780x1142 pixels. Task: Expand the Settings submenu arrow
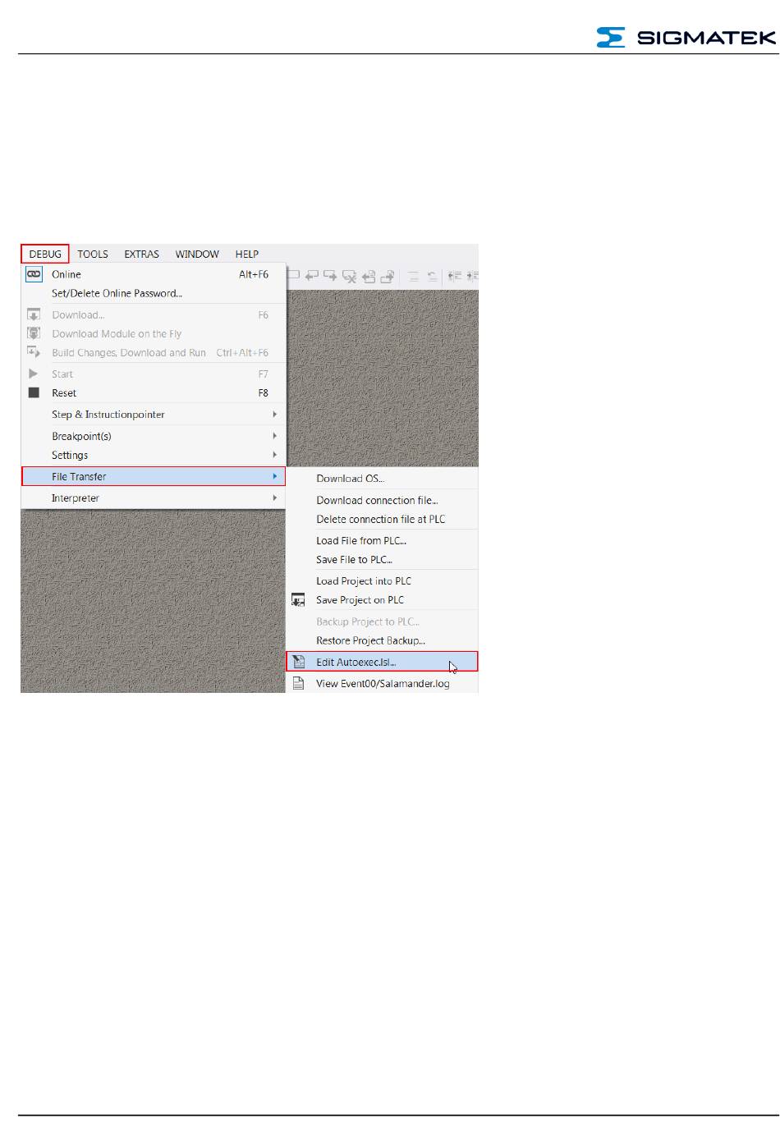tap(275, 455)
